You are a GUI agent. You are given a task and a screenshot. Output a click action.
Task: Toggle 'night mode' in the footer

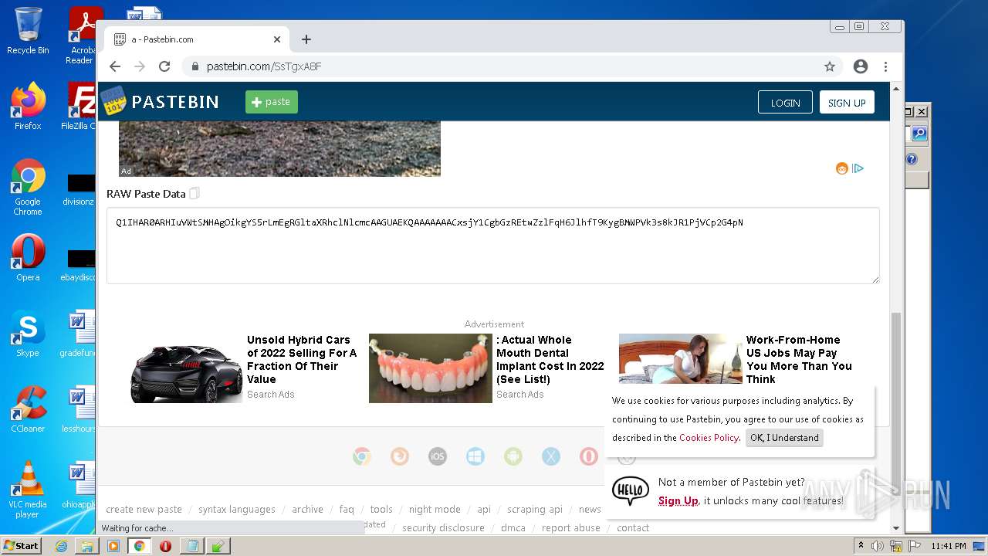point(435,510)
